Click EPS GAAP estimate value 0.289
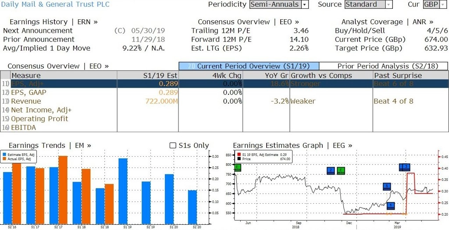The height and width of the screenshot is (230, 449). [x=169, y=92]
